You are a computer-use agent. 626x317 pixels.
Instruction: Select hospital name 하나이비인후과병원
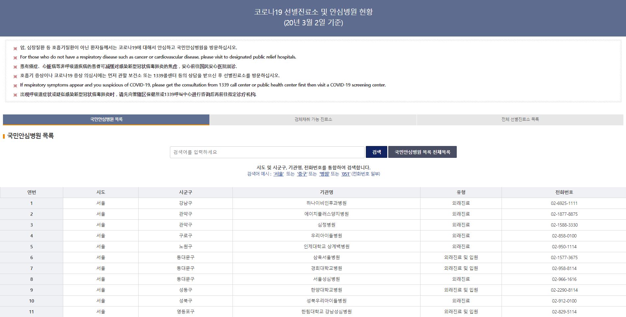pyautogui.click(x=326, y=203)
